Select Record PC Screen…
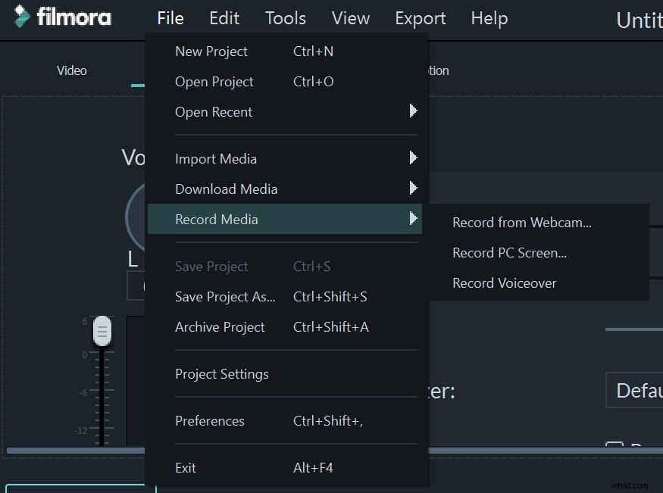663x493 pixels. 509,252
